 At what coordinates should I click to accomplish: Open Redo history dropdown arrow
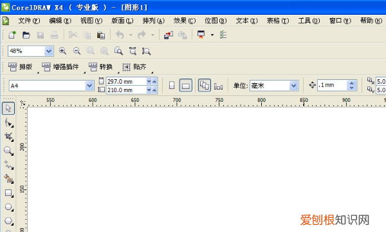tap(152, 35)
